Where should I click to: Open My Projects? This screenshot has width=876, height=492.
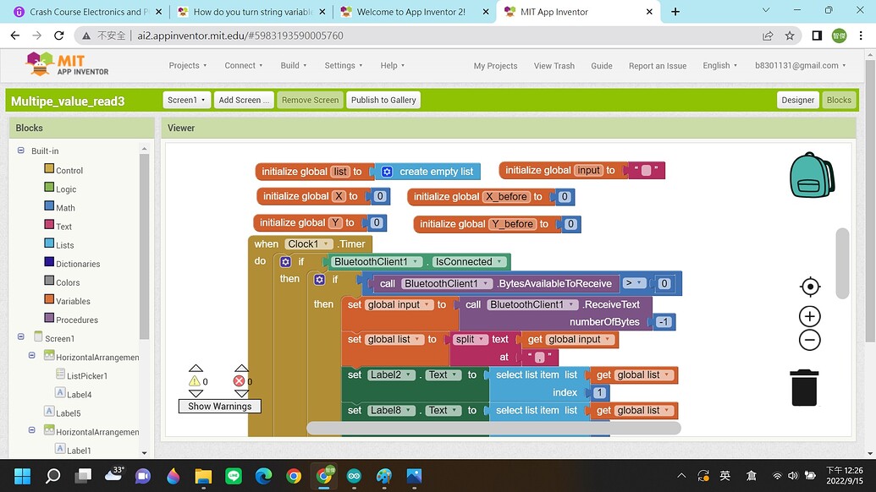pyautogui.click(x=495, y=65)
